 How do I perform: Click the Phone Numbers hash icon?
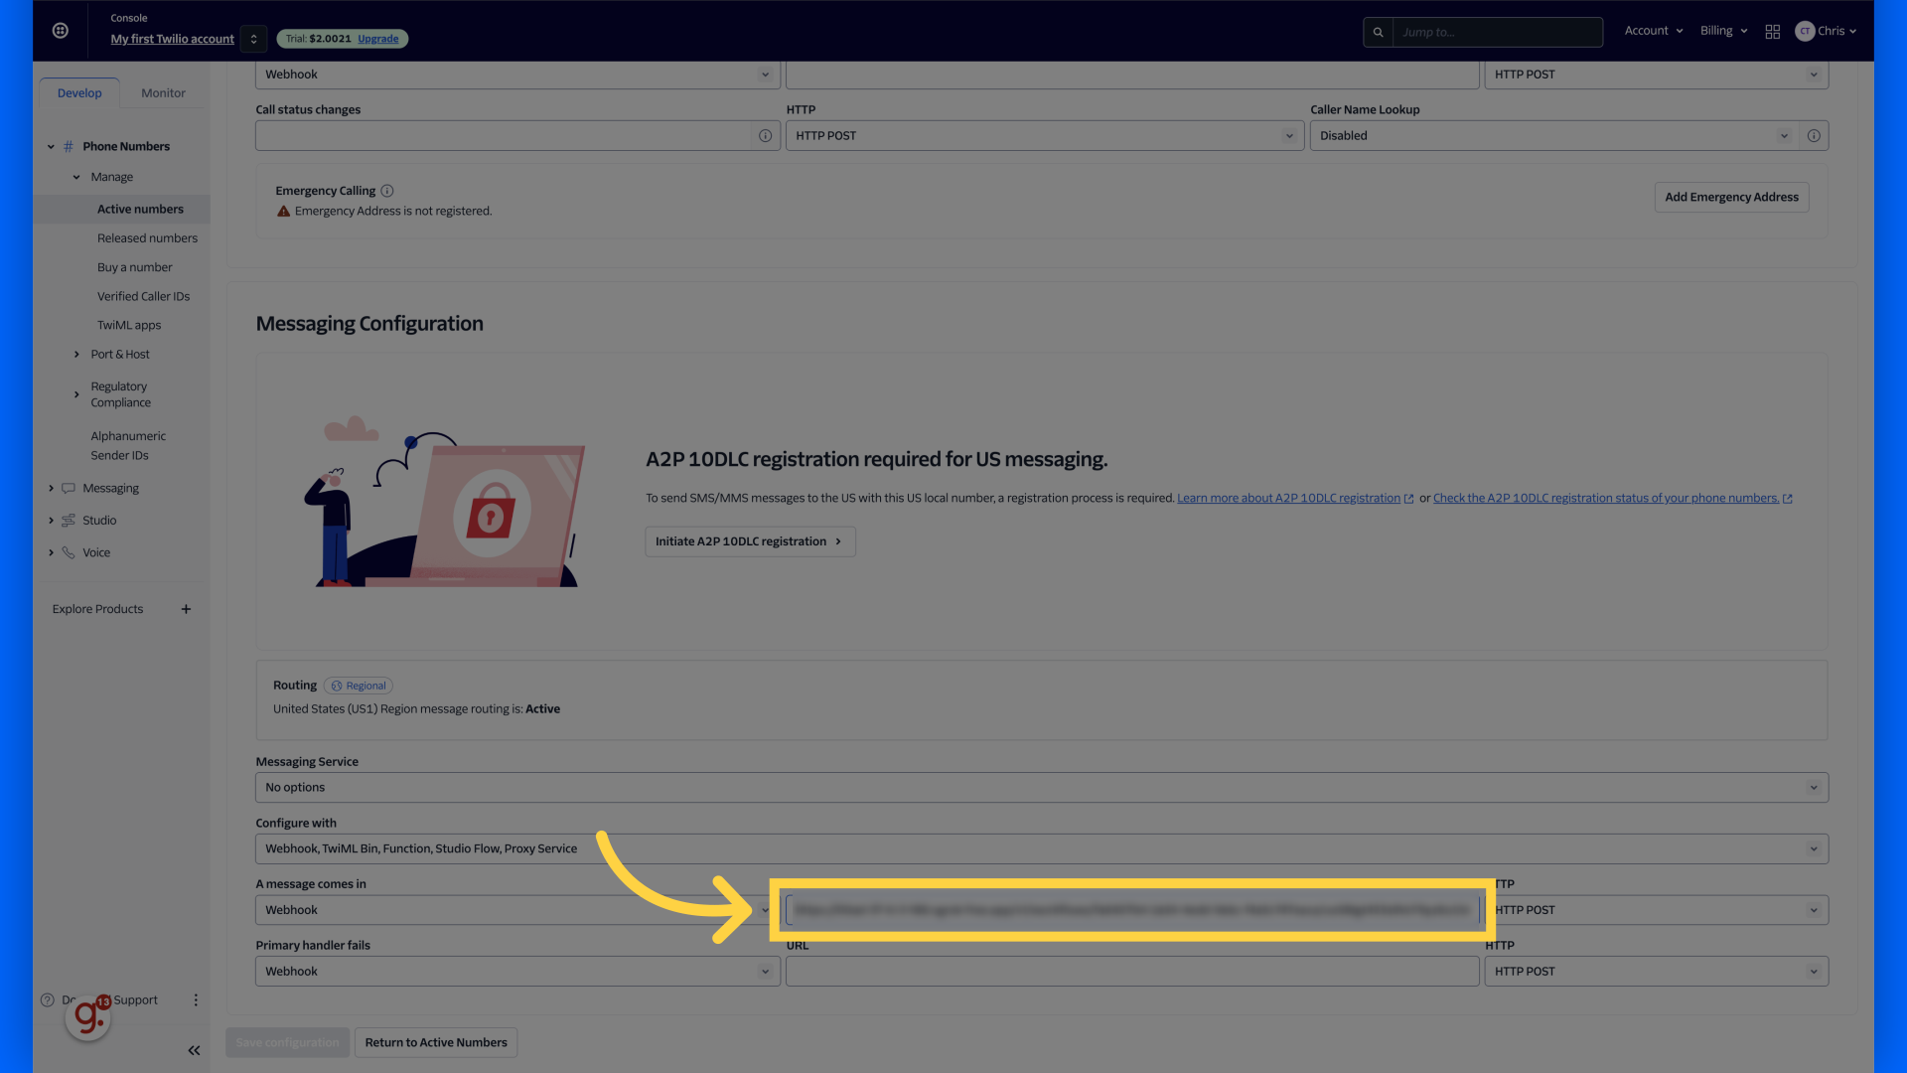point(69,147)
